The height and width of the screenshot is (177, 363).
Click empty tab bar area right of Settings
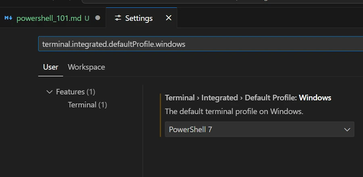pos(270,18)
